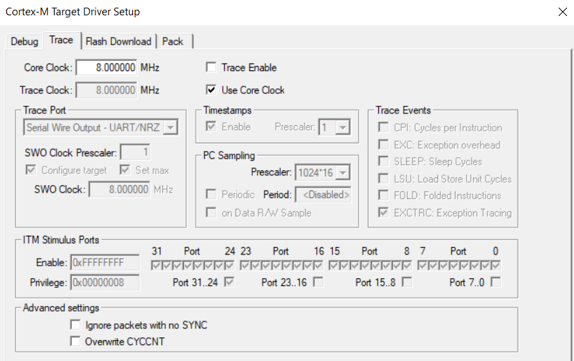Click the SWO Clock Prescaler field
This screenshot has width=574, height=361.
tap(134, 152)
